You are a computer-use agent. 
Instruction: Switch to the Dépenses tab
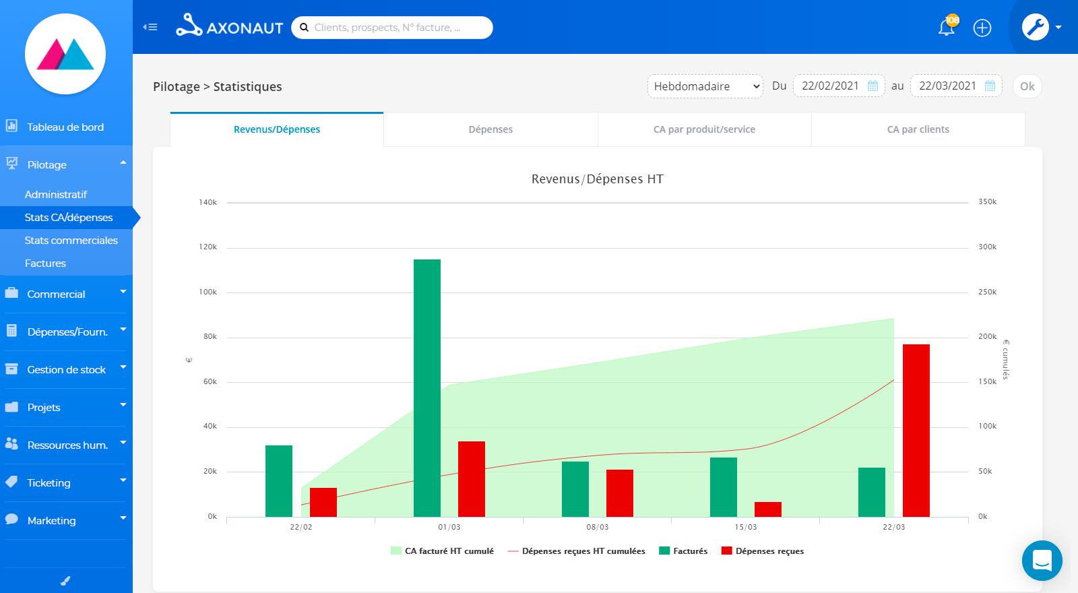click(490, 129)
